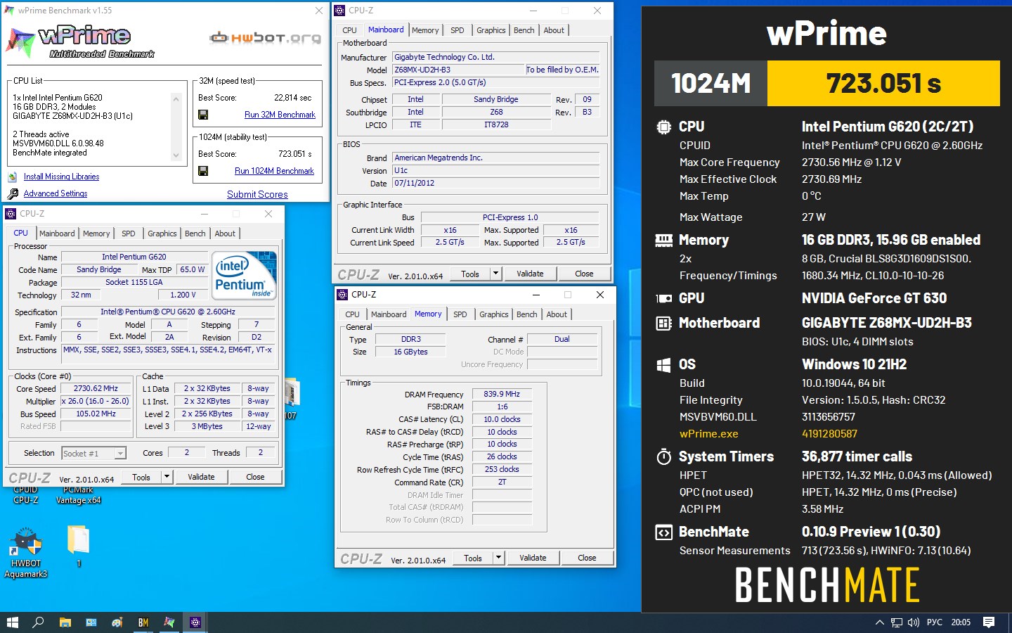
Task: Click Validate in CPU-Z Mainboard window
Action: tap(530, 274)
